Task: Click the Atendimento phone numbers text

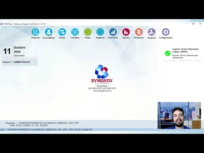Action: [102, 88]
